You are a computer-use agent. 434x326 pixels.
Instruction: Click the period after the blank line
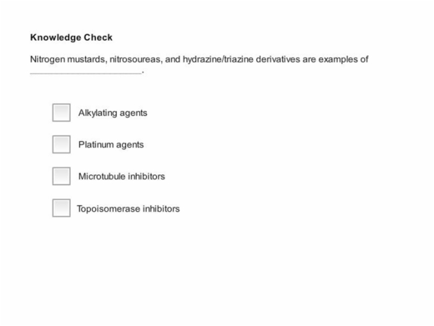pos(143,73)
